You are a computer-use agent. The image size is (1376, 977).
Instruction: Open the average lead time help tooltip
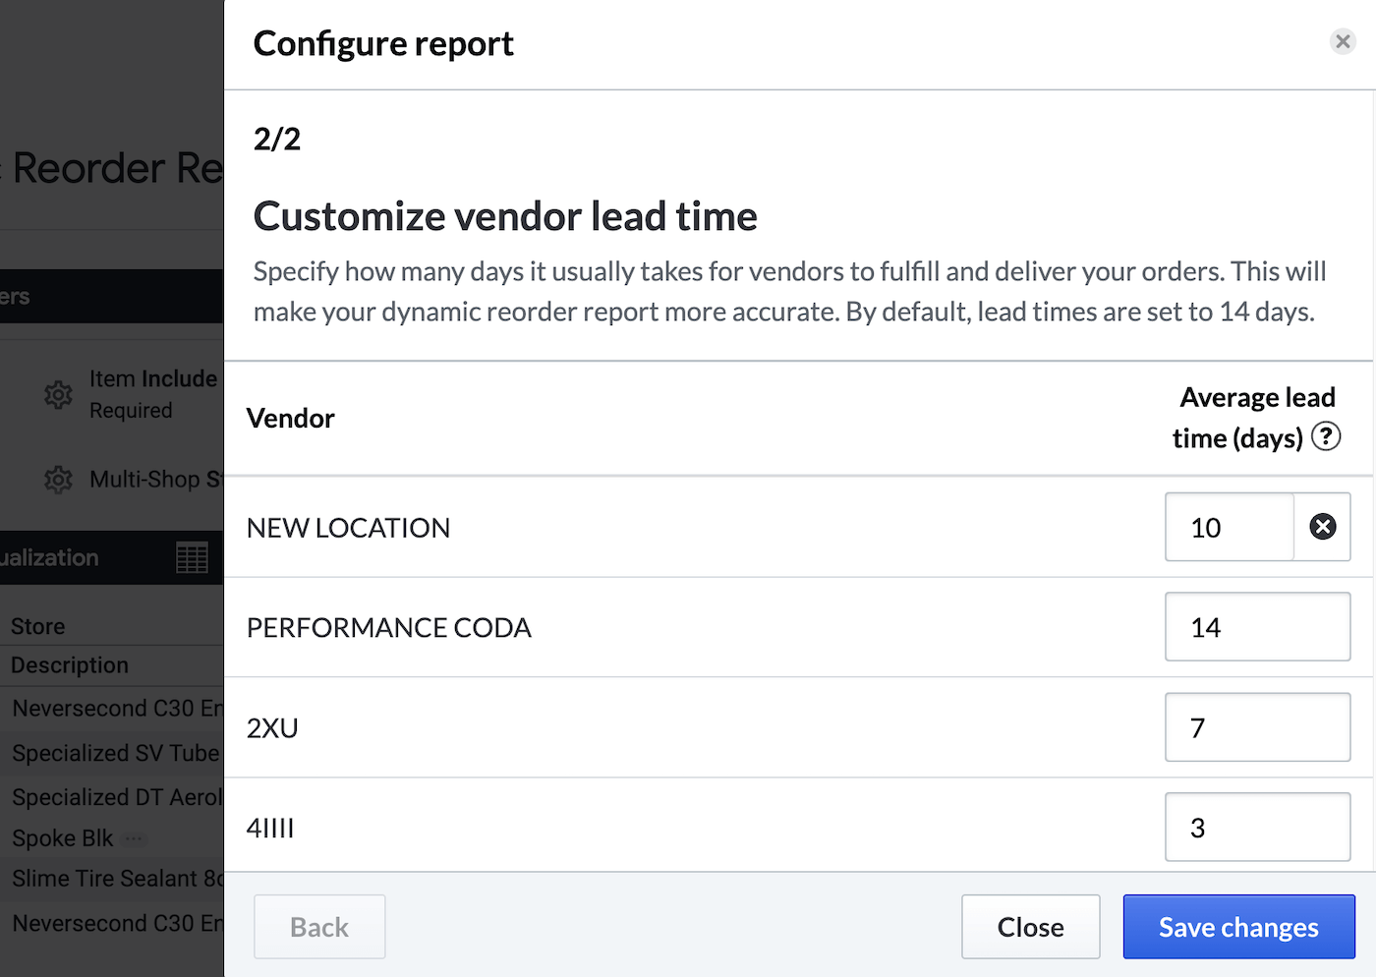tap(1326, 436)
